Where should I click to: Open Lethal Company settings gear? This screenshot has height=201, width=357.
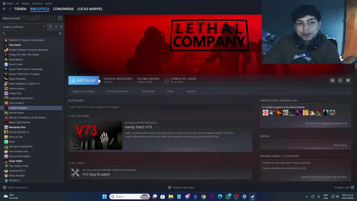[x=332, y=80]
